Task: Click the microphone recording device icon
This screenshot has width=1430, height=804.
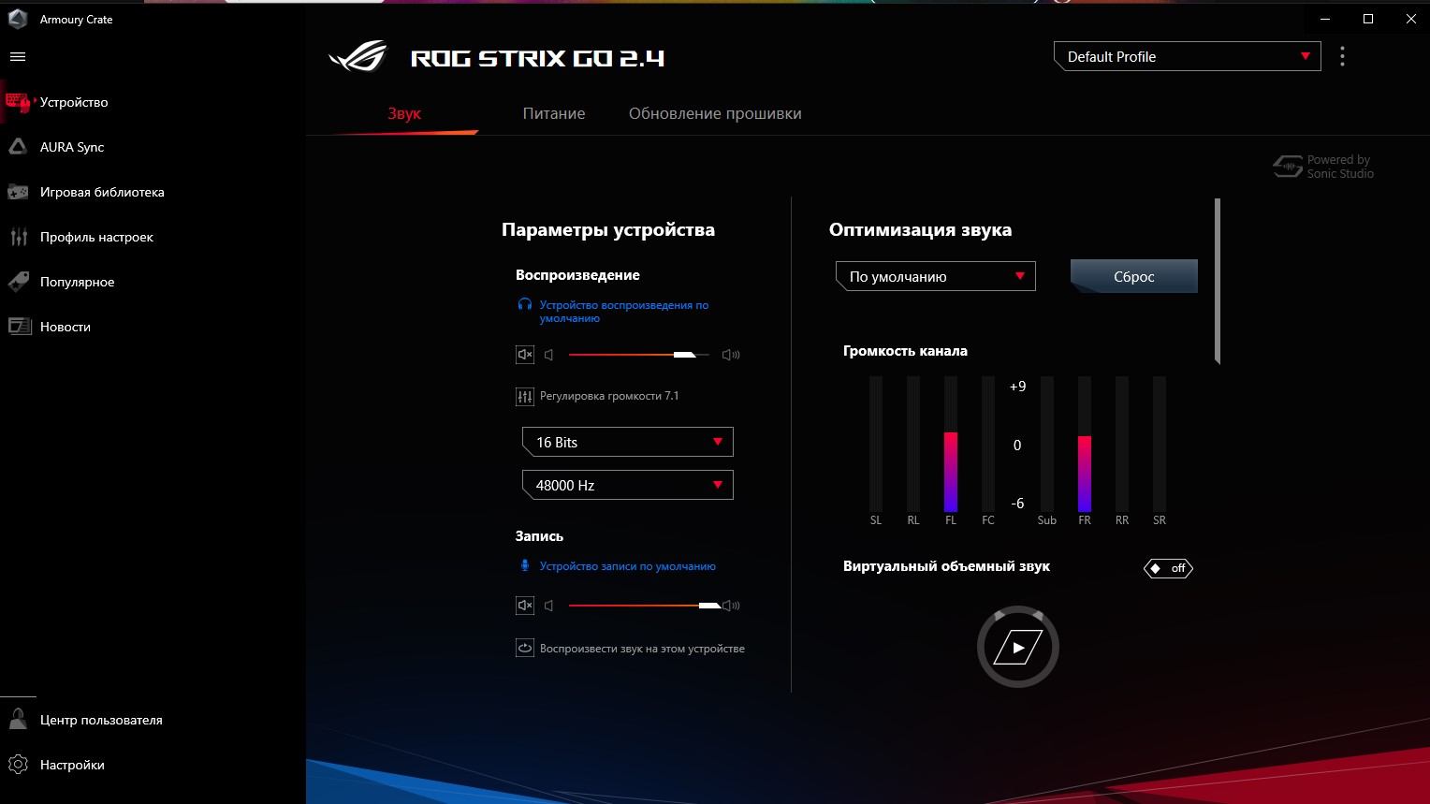Action: click(x=525, y=565)
